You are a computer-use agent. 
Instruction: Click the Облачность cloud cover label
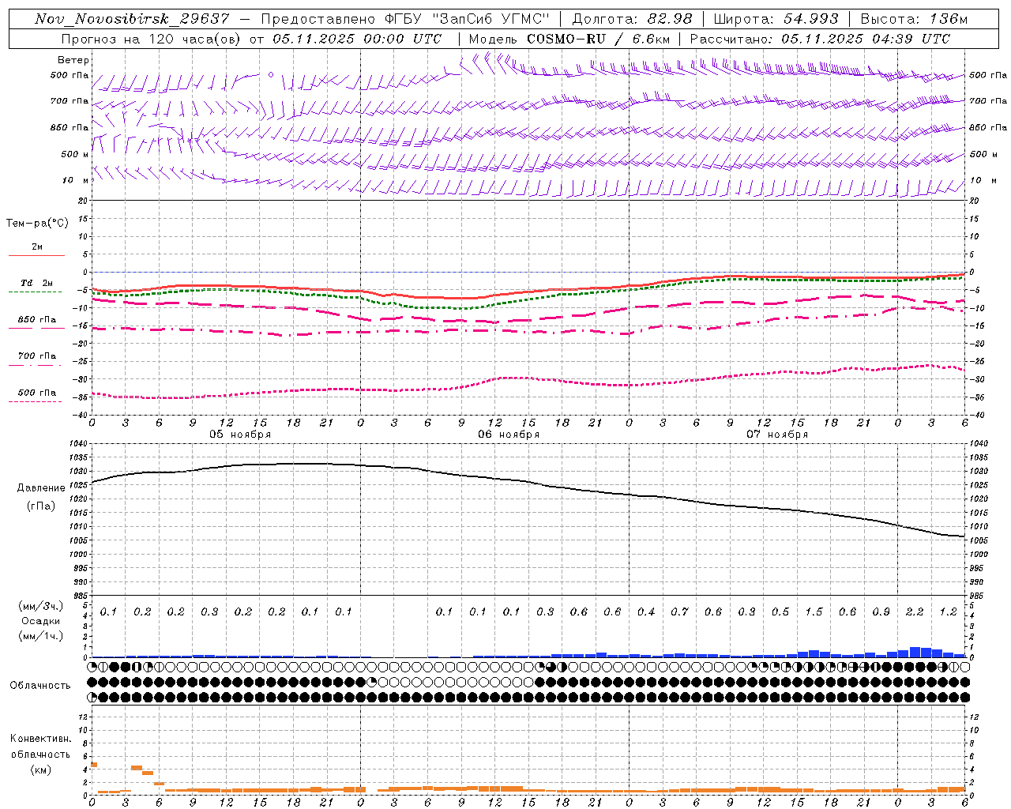40,686
